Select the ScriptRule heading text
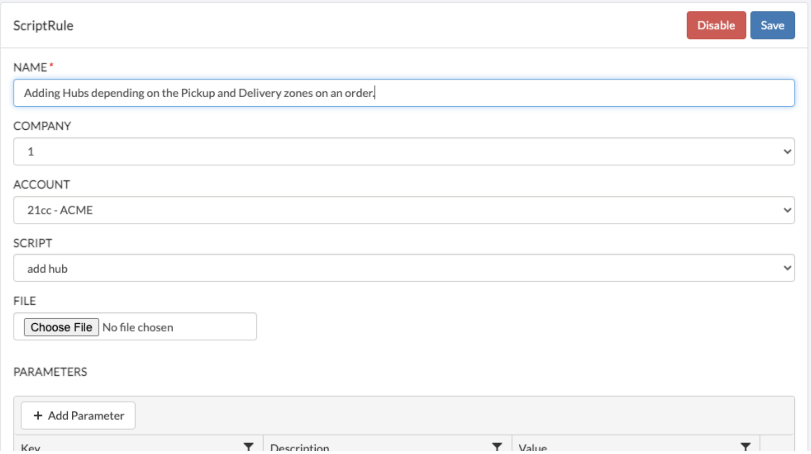 tap(43, 26)
